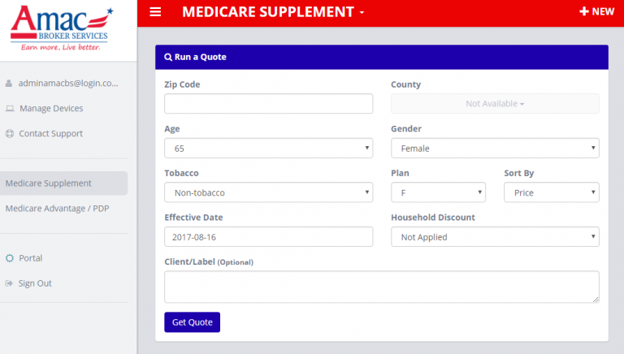The width and height of the screenshot is (624, 354).
Task: Click the Portal icon in sidebar
Action: [x=10, y=258]
